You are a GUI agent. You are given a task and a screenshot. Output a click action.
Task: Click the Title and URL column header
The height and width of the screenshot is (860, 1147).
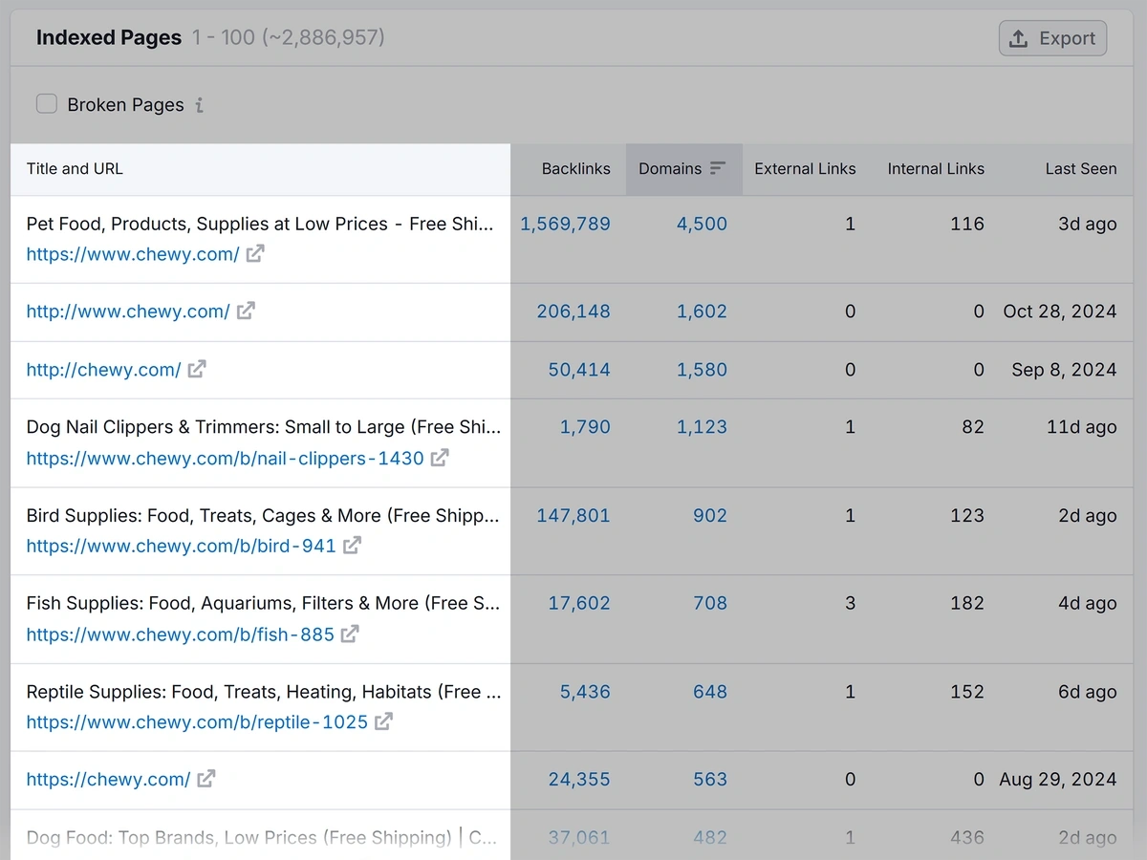click(x=75, y=168)
